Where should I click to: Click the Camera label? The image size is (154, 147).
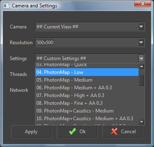(18, 26)
